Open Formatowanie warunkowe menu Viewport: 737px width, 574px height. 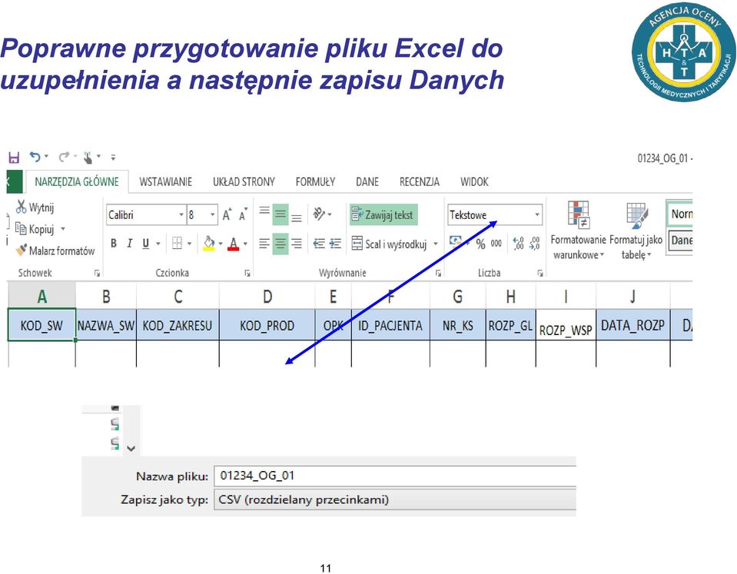coord(578,231)
